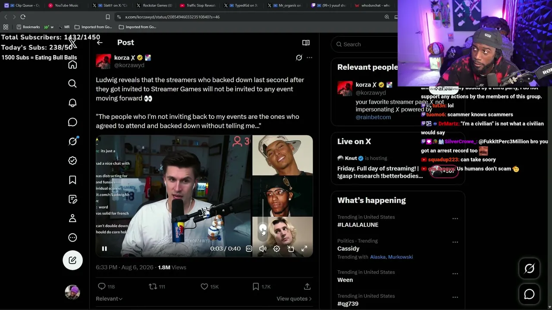552x310 pixels.
Task: Open the Cassidy trending topic
Action: point(348,248)
